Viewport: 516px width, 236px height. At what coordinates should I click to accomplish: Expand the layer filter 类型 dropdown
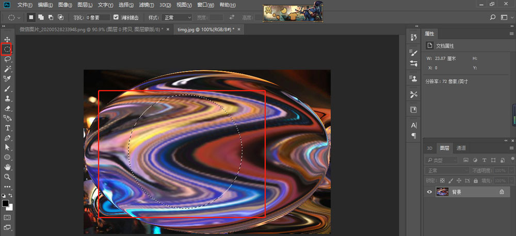[x=442, y=160]
